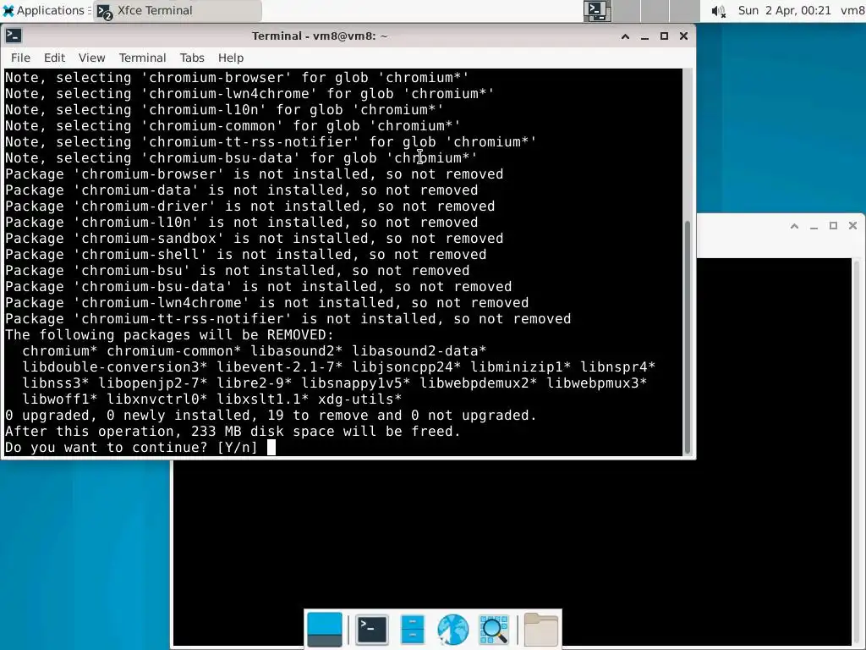Open the File menu
Viewport: 866px width, 650px height.
pos(20,58)
